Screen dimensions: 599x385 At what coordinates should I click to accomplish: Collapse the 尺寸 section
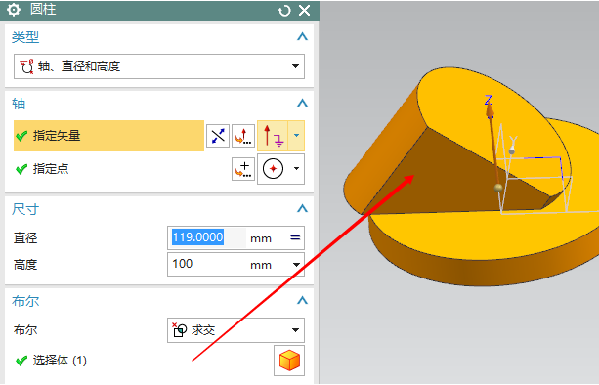pyautogui.click(x=302, y=208)
